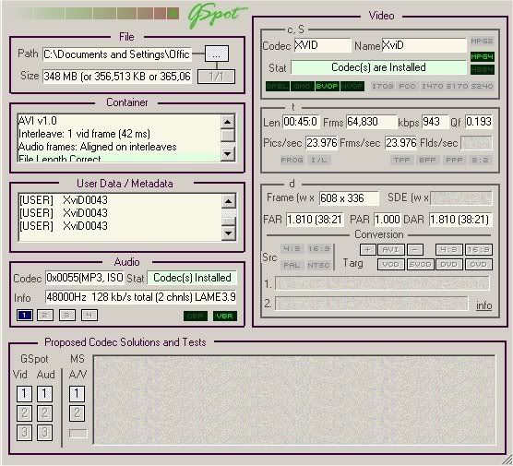This screenshot has width=513, height=466.
Task: Click the conversion plus (+) button
Action: tap(368, 250)
